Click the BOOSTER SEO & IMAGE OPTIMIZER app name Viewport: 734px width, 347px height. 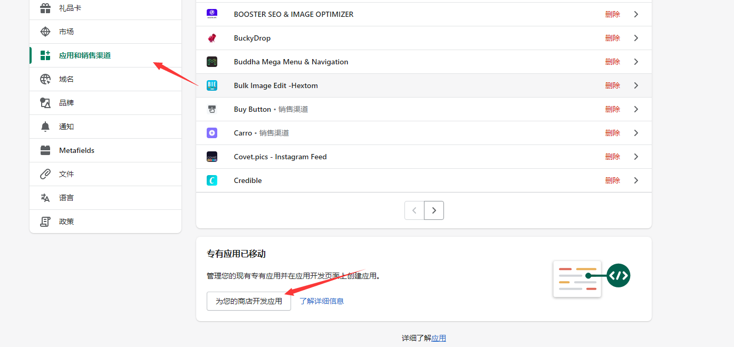click(294, 14)
